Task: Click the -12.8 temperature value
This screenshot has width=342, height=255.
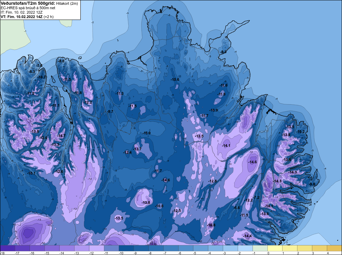Action: click(x=212, y=181)
